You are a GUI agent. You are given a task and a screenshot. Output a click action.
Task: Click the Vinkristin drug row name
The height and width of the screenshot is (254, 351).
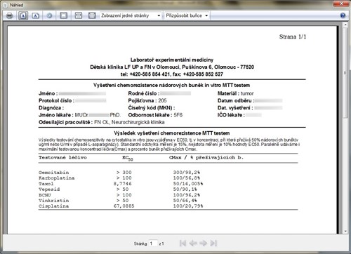pos(54,201)
